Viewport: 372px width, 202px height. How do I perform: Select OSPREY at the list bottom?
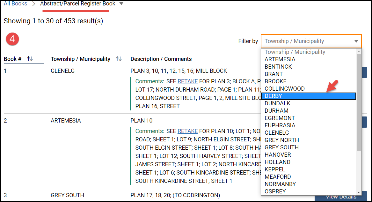pos(275,191)
